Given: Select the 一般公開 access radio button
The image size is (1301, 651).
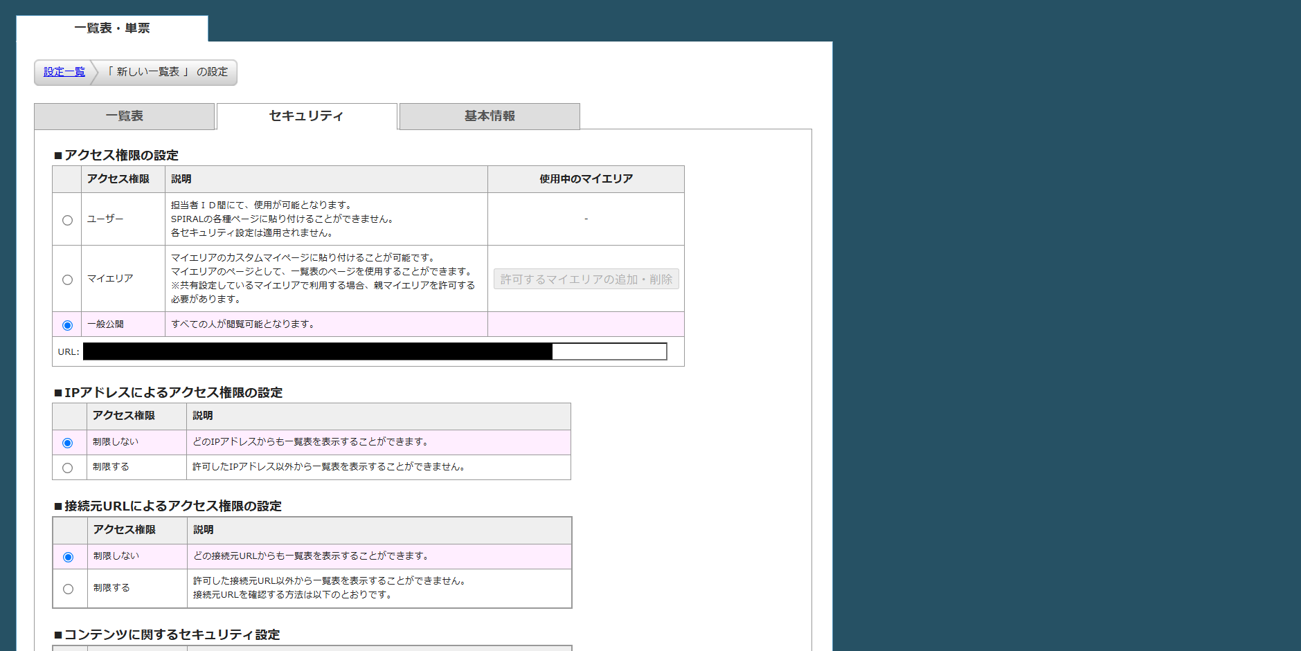Looking at the screenshot, I should [x=67, y=325].
